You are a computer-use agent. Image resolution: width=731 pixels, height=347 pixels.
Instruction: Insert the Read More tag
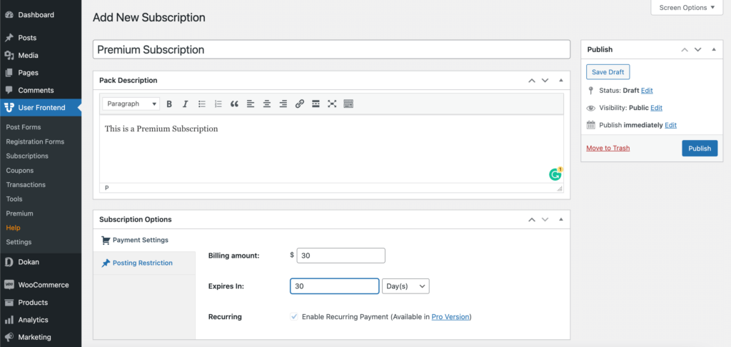(316, 104)
